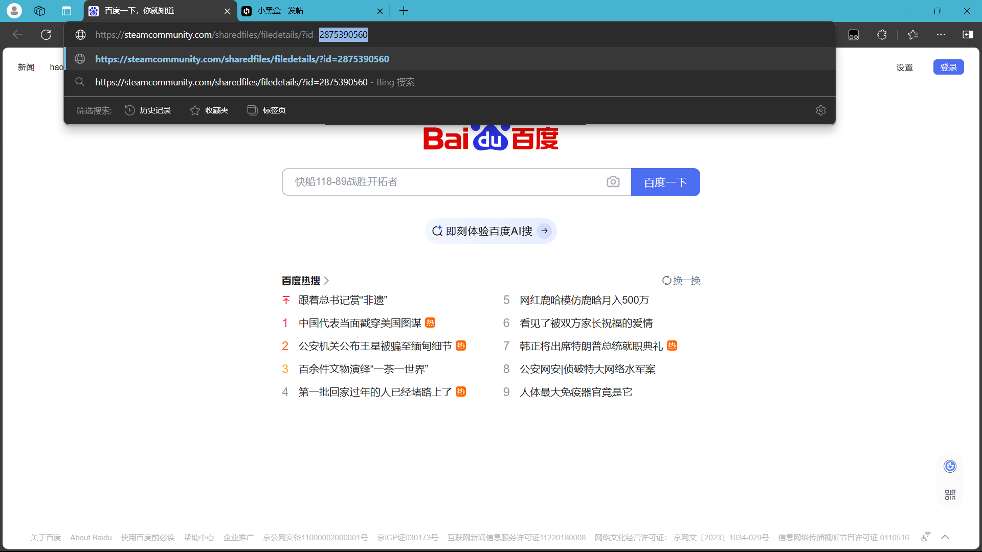This screenshot has width=982, height=552.
Task: Open a new tab with the plus button
Action: (404, 11)
